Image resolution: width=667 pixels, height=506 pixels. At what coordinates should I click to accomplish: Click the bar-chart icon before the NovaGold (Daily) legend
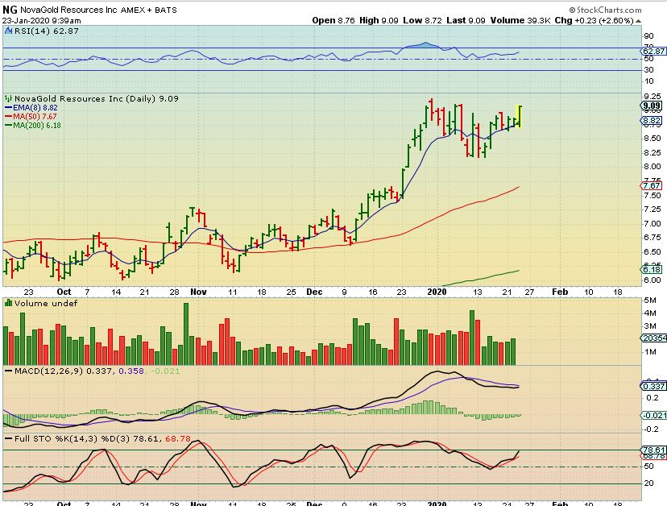(9, 98)
